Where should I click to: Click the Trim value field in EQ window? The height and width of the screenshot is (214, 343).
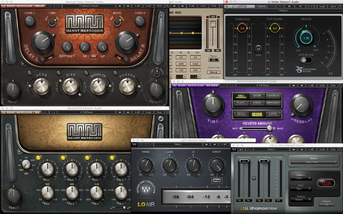[x=214, y=60]
